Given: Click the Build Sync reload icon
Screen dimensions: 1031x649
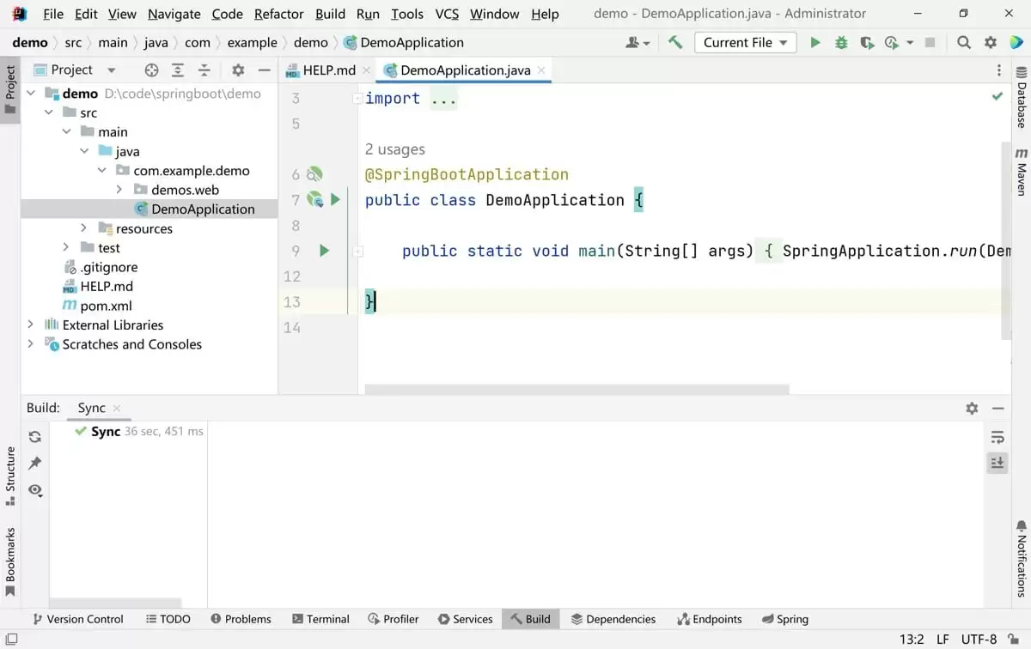Looking at the screenshot, I should coord(35,436).
